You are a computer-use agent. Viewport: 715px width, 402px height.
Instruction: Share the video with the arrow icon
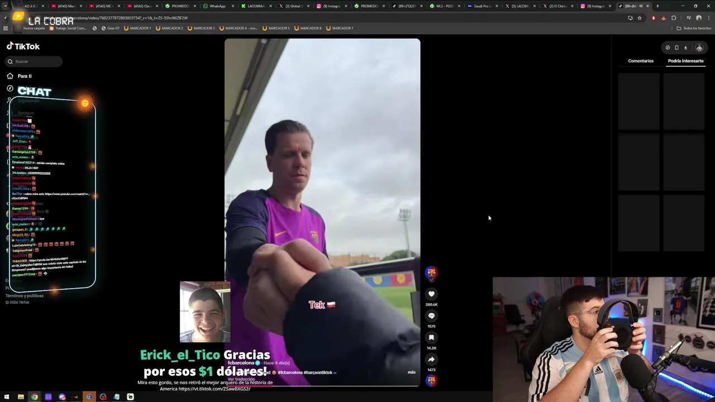(431, 359)
